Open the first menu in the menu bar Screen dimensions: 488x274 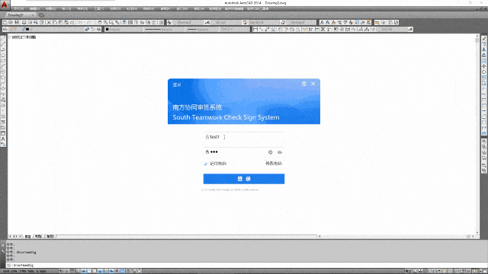click(18, 9)
